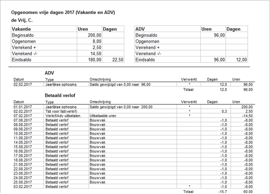This screenshot has width=270, height=194.
Task: Select 'Verlof/Adv uitbetalen.' type entry
Action: [63, 116]
